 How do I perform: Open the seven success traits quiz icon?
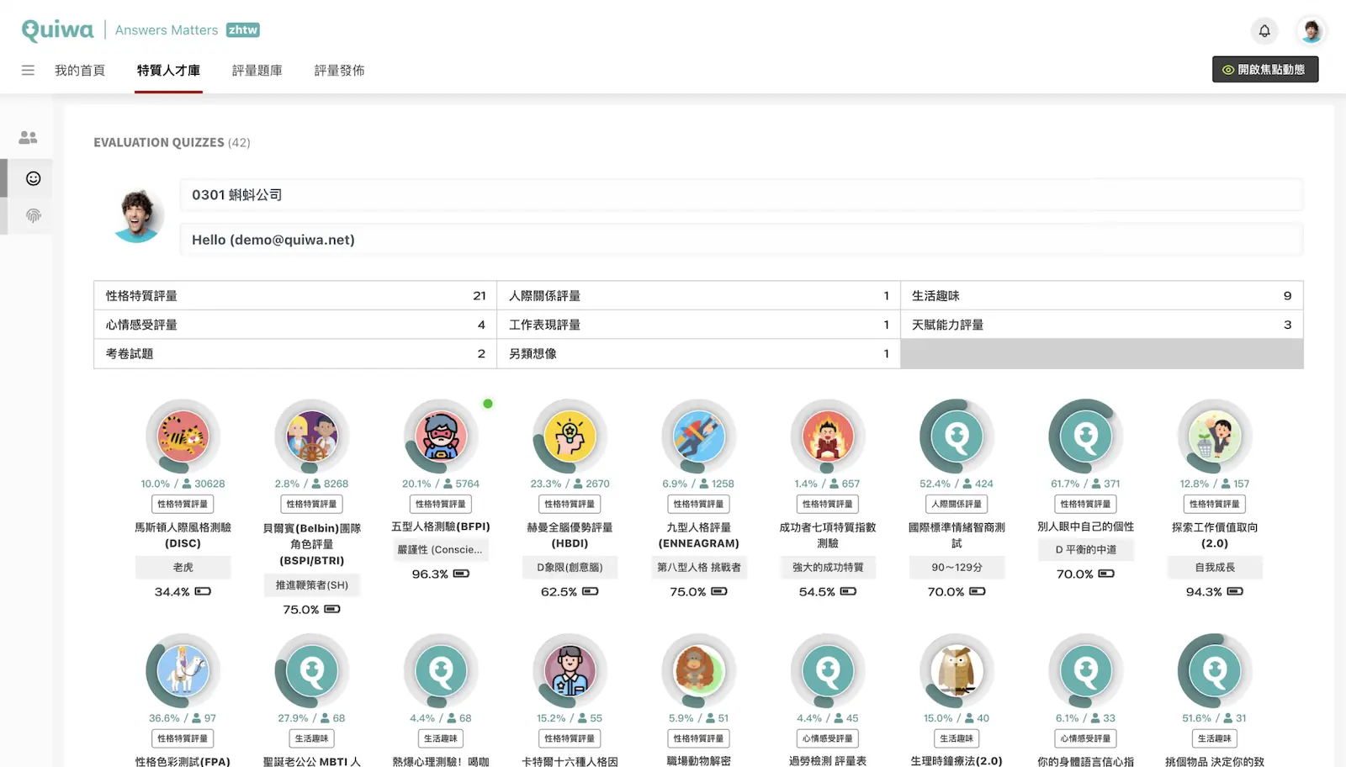tap(828, 436)
